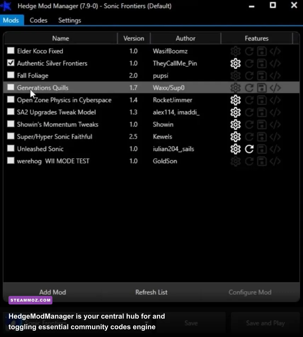The height and width of the screenshot is (337, 303).
Task: Click the Save button
Action: tap(191, 323)
